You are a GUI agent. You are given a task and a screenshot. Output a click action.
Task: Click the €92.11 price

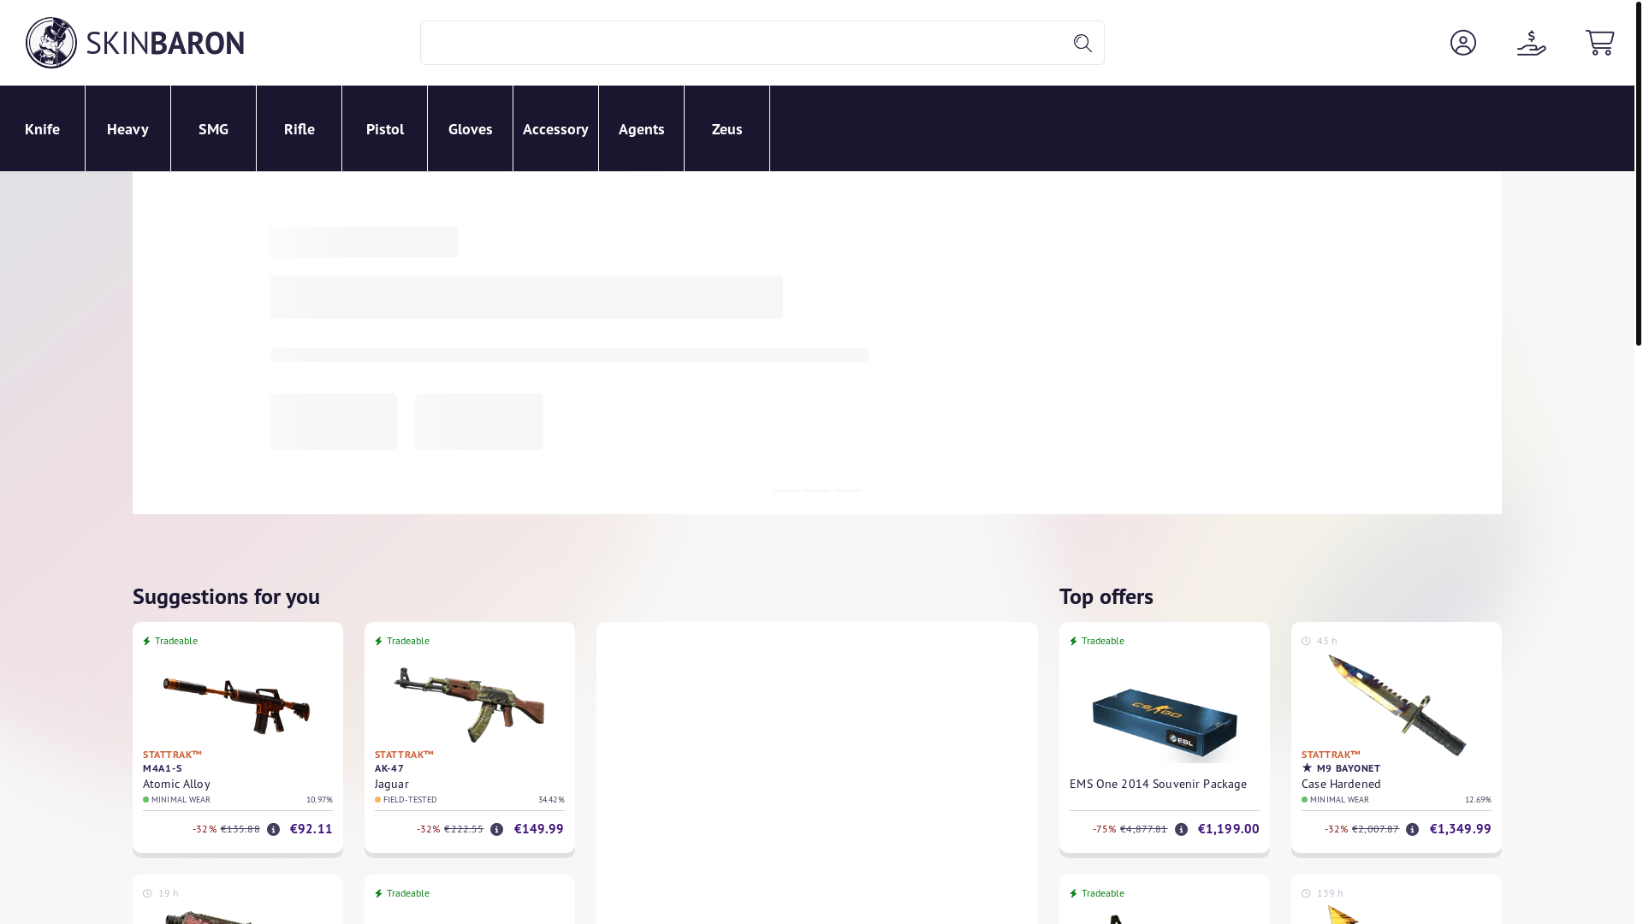pyautogui.click(x=311, y=829)
